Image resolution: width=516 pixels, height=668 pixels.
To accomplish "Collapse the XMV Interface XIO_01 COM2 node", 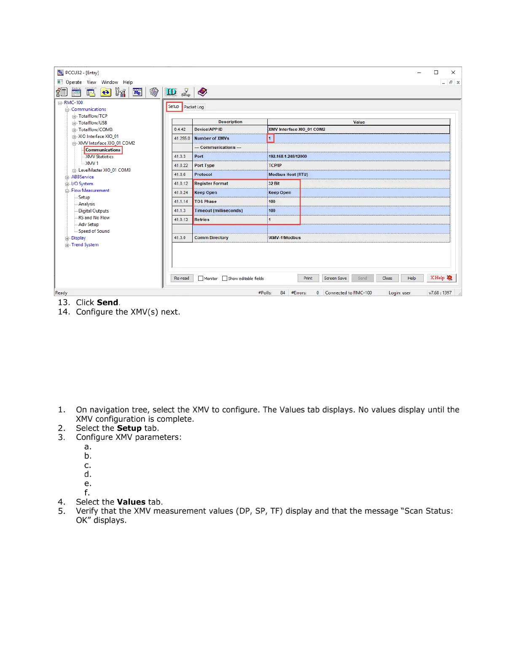I will pos(74,143).
